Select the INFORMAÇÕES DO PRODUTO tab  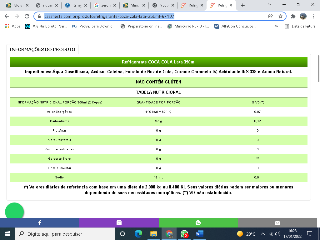tap(42, 49)
